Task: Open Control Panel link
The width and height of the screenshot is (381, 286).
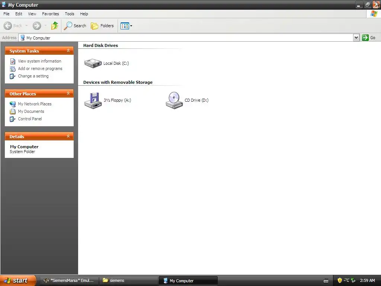Action: point(30,119)
